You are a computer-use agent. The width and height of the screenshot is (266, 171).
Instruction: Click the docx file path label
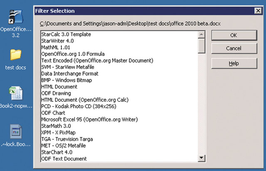tap(130, 24)
